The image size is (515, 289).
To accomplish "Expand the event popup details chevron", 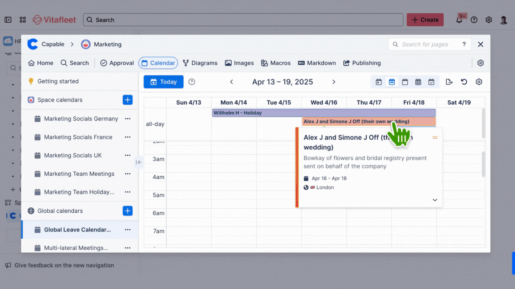I will (435, 200).
